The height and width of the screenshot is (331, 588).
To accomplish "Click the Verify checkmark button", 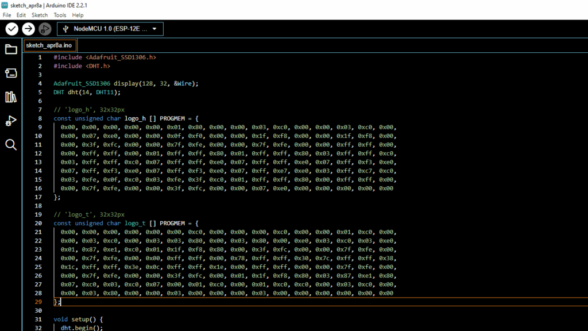I will [x=11, y=29].
